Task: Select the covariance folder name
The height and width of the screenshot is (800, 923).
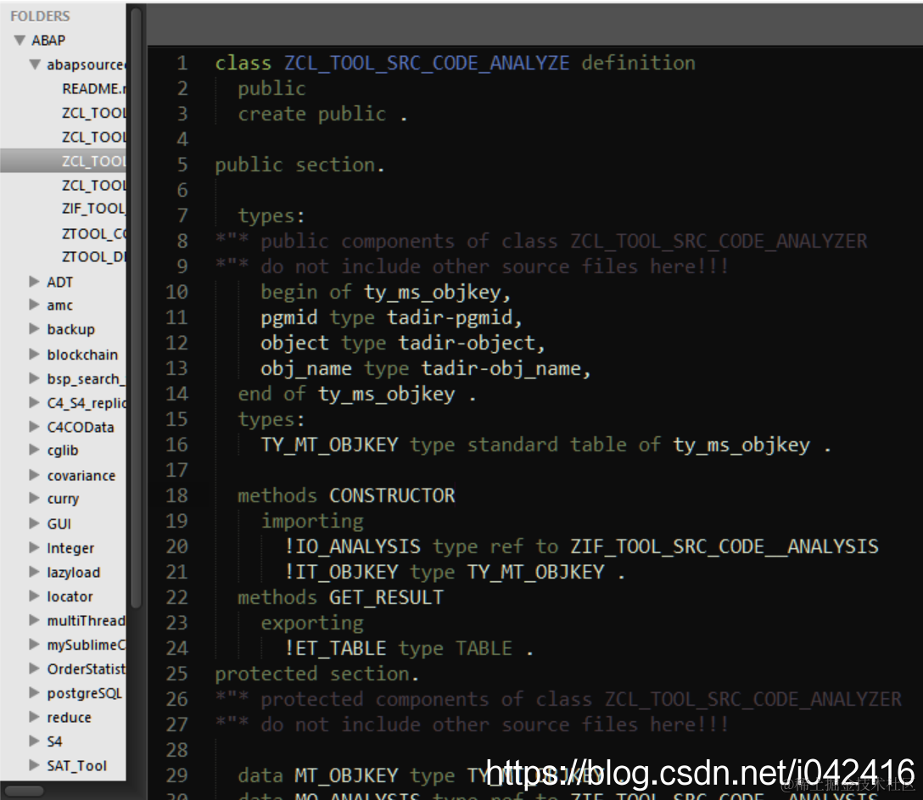Action: (x=81, y=475)
